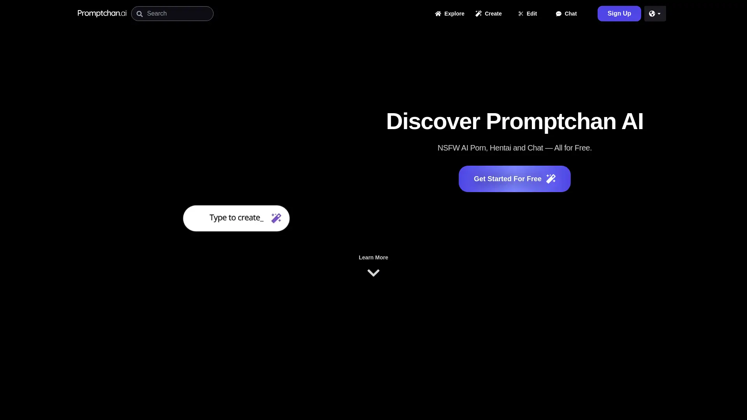Expand navigation options via globe icon
This screenshot has width=747, height=420.
click(x=655, y=13)
